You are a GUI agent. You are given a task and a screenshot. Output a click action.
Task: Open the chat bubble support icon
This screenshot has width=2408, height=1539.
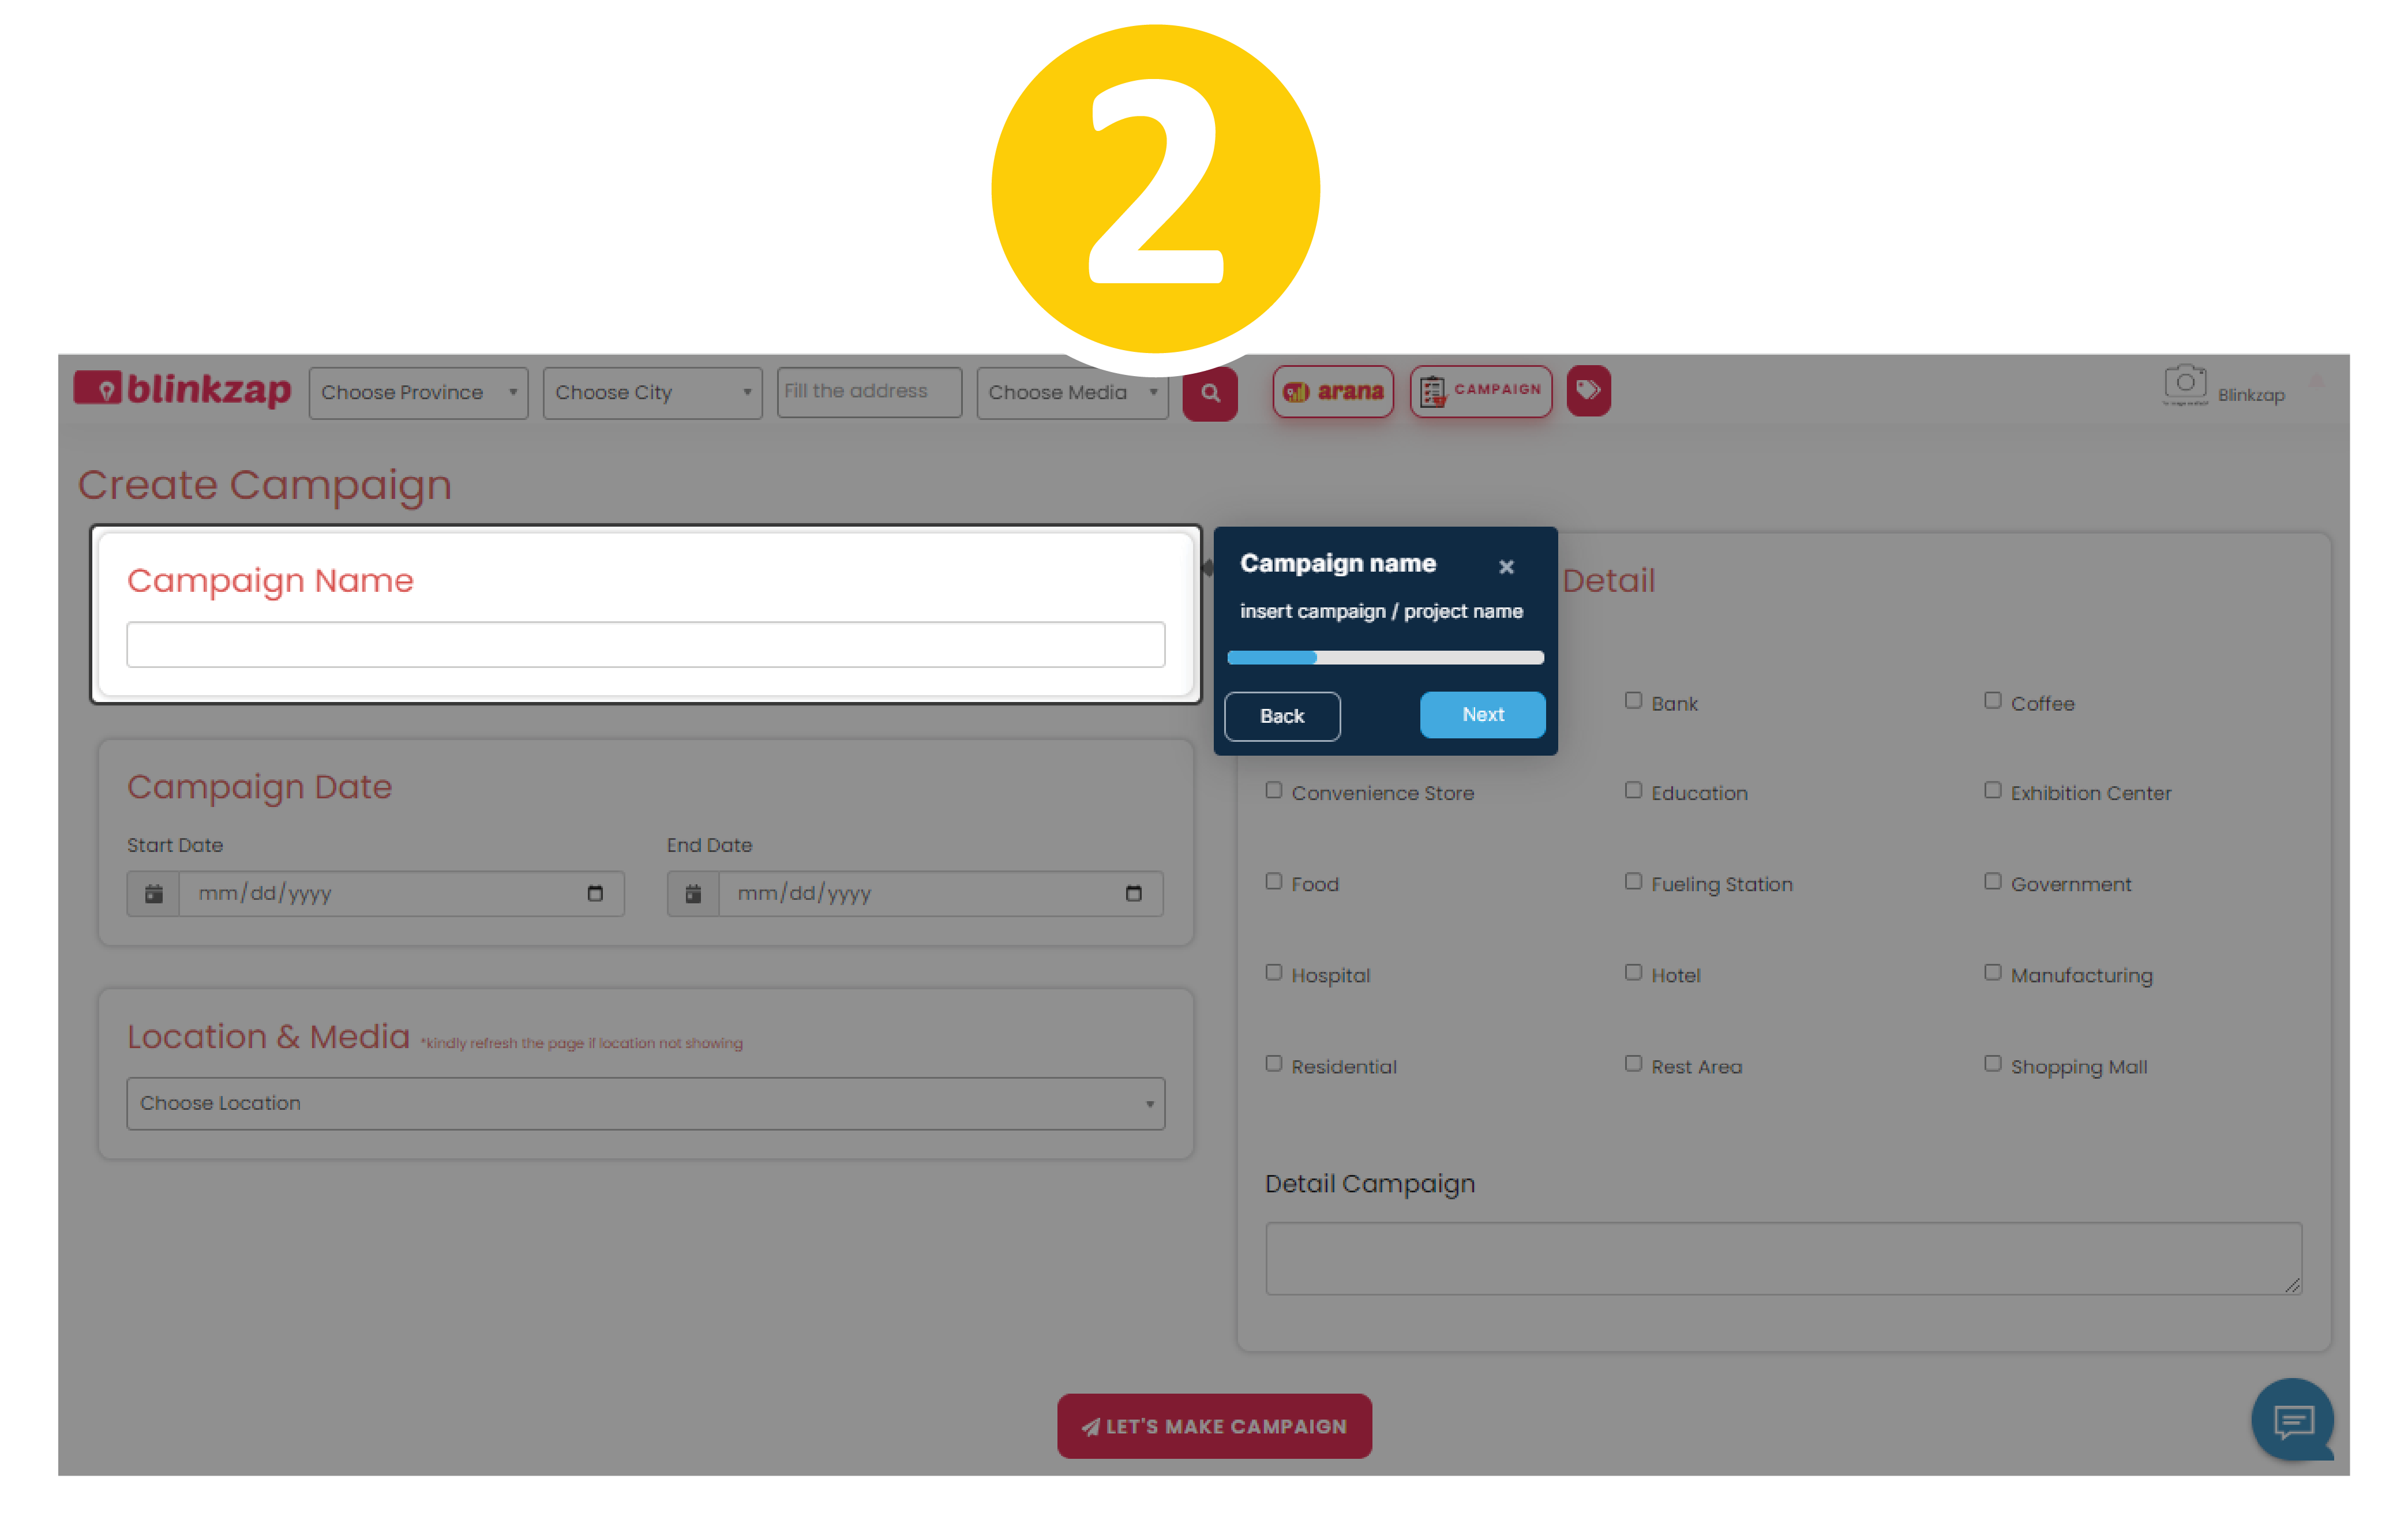[2292, 1419]
